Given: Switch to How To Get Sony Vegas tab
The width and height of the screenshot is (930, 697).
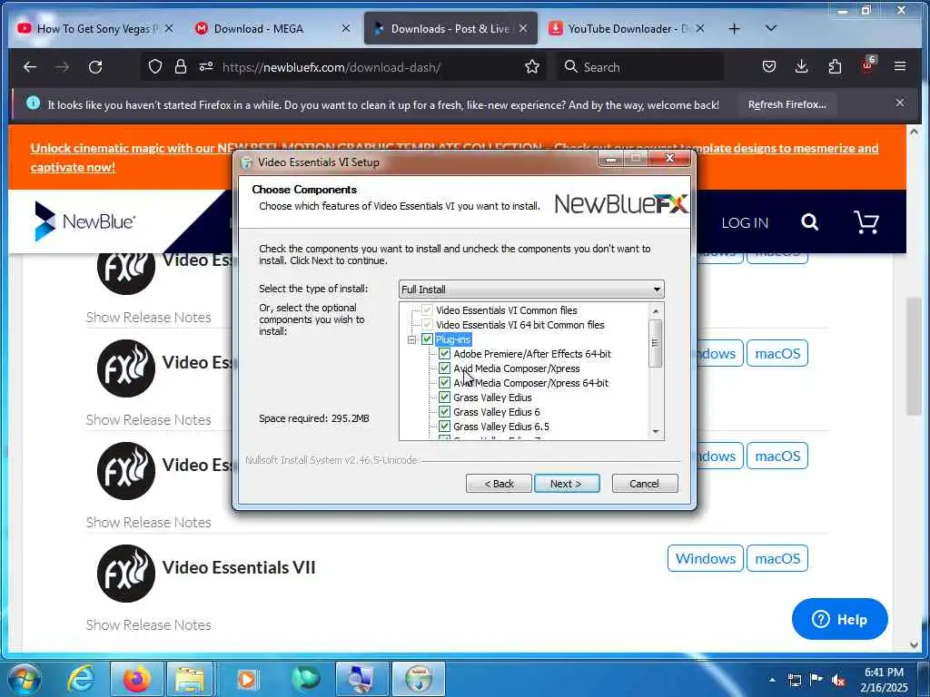Looking at the screenshot, I should [94, 28].
